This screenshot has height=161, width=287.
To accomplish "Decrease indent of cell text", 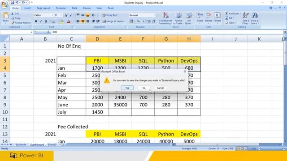I will [93, 21].
